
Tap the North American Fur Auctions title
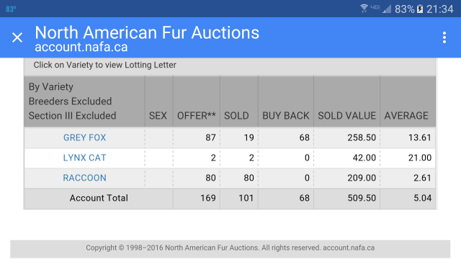point(147,32)
